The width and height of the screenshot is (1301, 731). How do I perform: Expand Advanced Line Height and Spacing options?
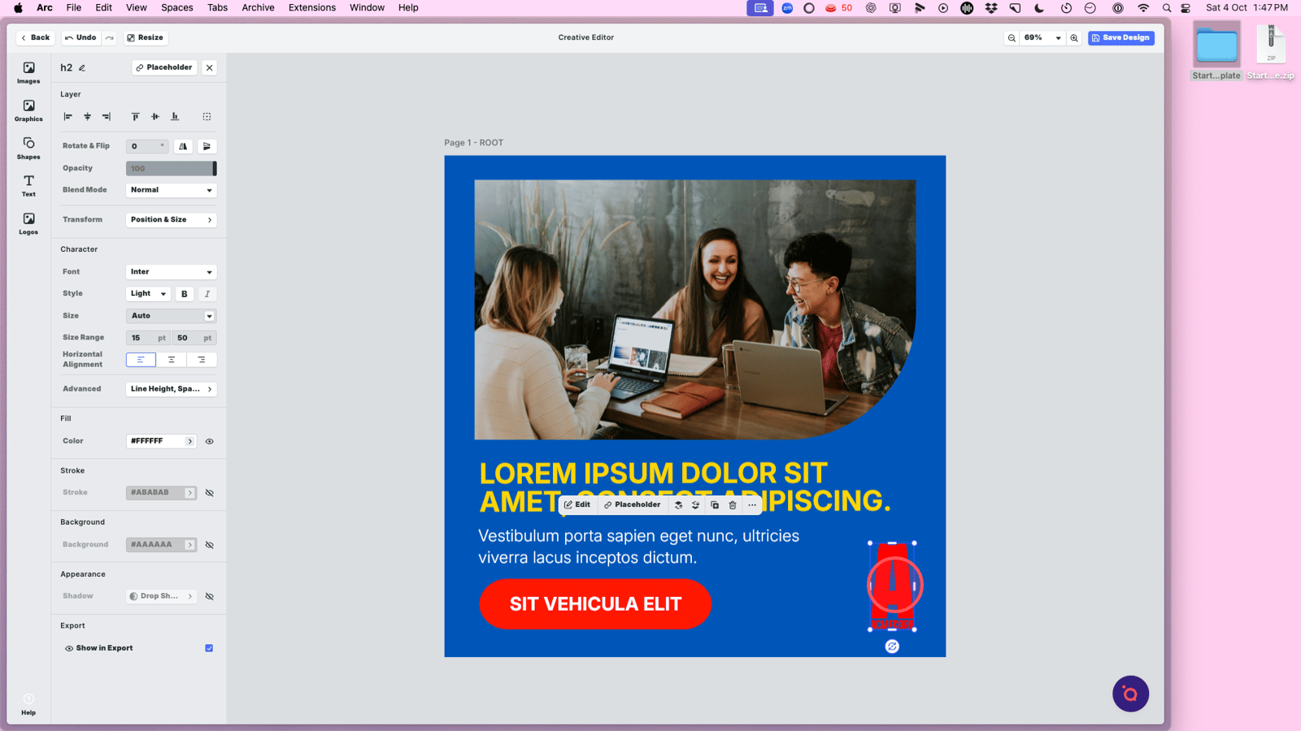[x=172, y=389]
